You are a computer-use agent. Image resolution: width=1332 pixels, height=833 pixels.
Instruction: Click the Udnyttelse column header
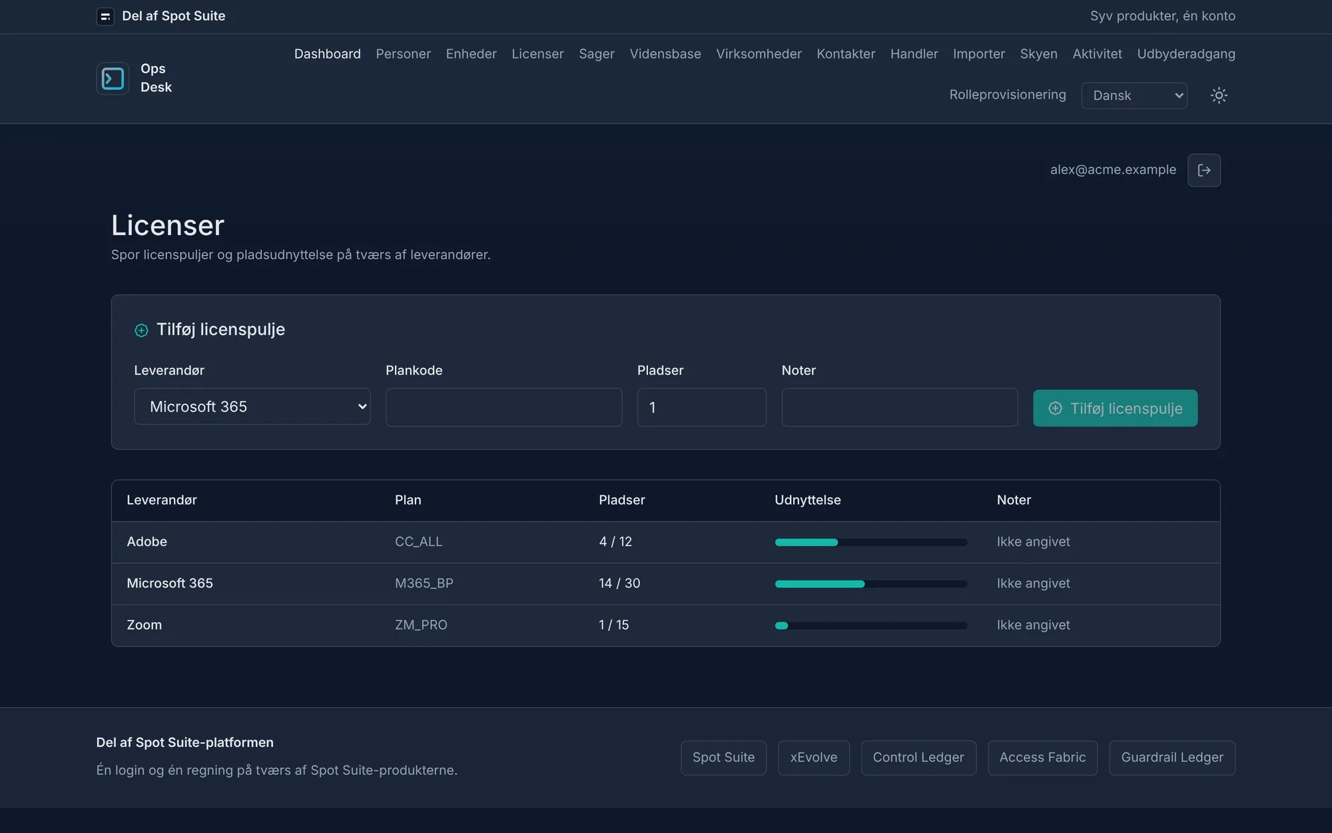coord(807,500)
